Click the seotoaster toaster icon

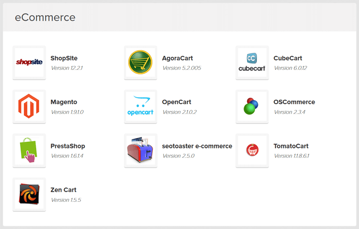(x=140, y=151)
